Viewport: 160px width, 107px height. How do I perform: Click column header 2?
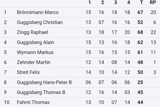point(103,2)
